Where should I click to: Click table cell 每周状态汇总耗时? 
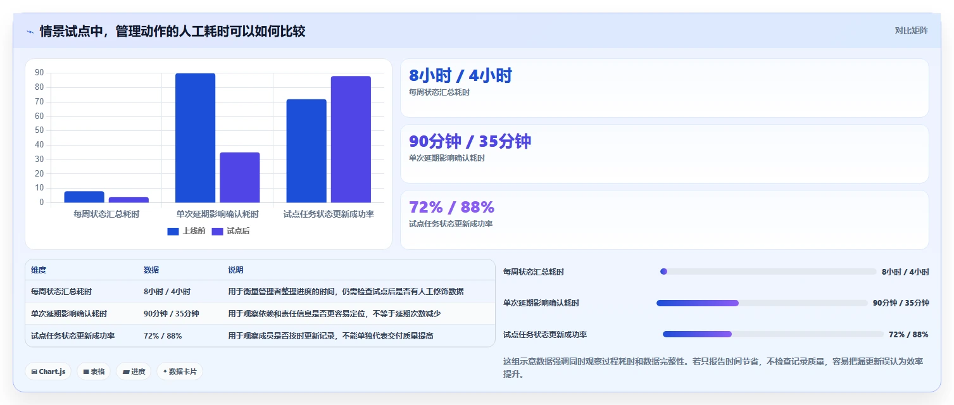tap(61, 292)
